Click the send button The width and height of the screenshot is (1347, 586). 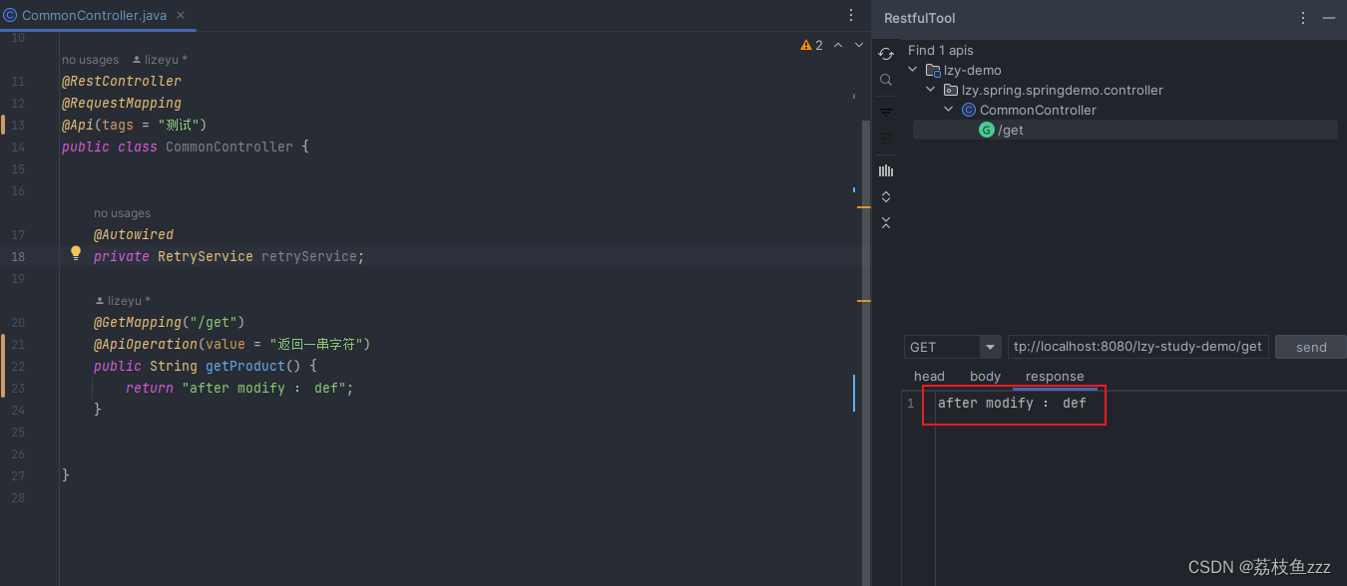point(1311,347)
